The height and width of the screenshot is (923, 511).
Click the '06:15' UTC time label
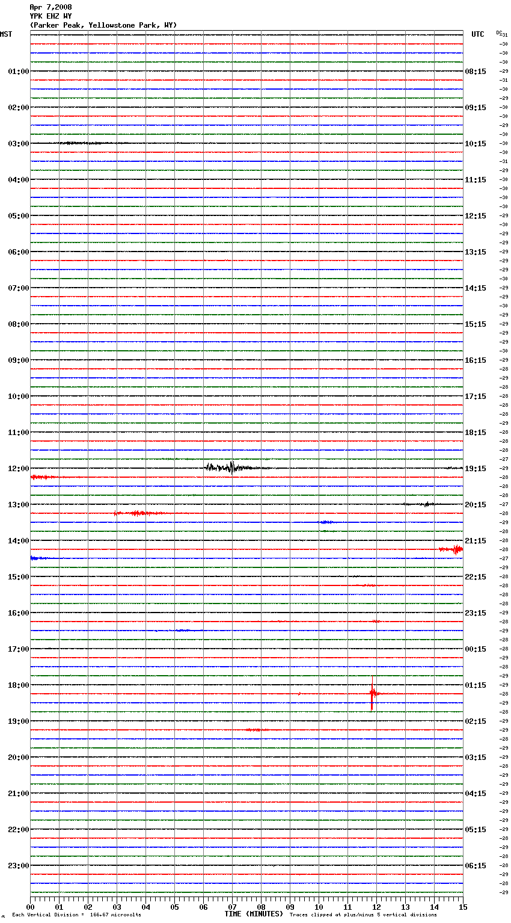click(476, 866)
